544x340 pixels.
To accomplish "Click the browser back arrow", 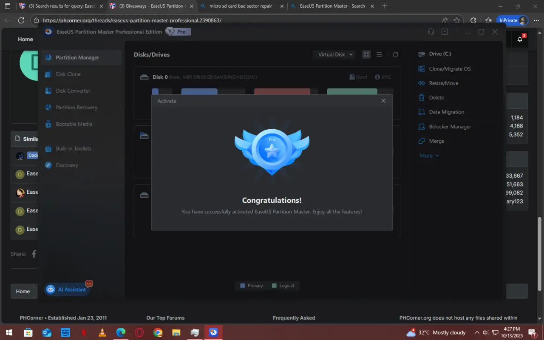I will tap(7, 20).
